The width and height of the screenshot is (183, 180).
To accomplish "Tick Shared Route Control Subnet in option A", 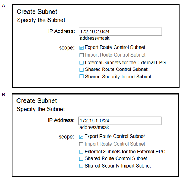I will point(81,69).
